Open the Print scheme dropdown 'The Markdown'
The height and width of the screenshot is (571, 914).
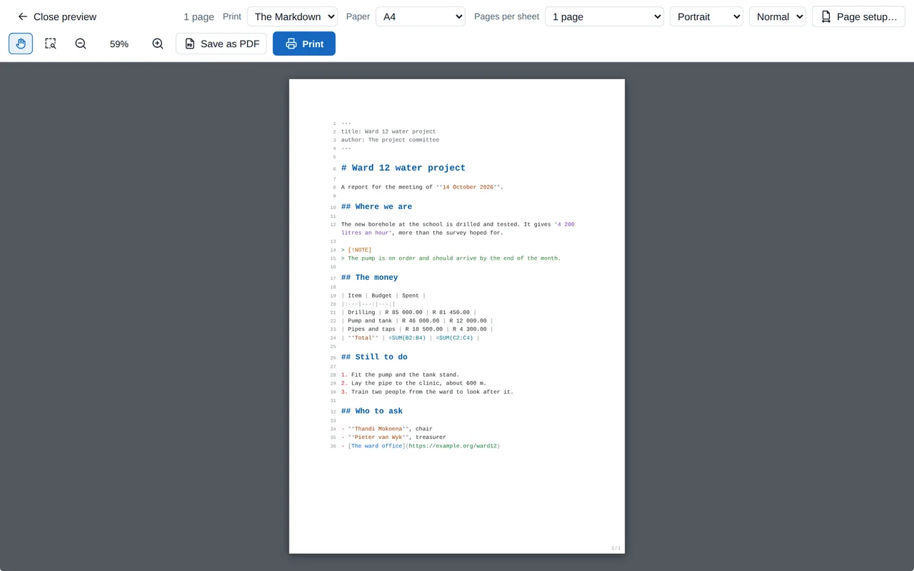(x=292, y=16)
